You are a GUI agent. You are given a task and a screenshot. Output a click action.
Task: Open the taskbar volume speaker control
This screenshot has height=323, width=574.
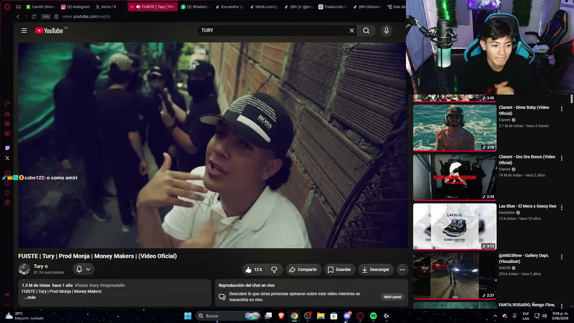pos(544,316)
